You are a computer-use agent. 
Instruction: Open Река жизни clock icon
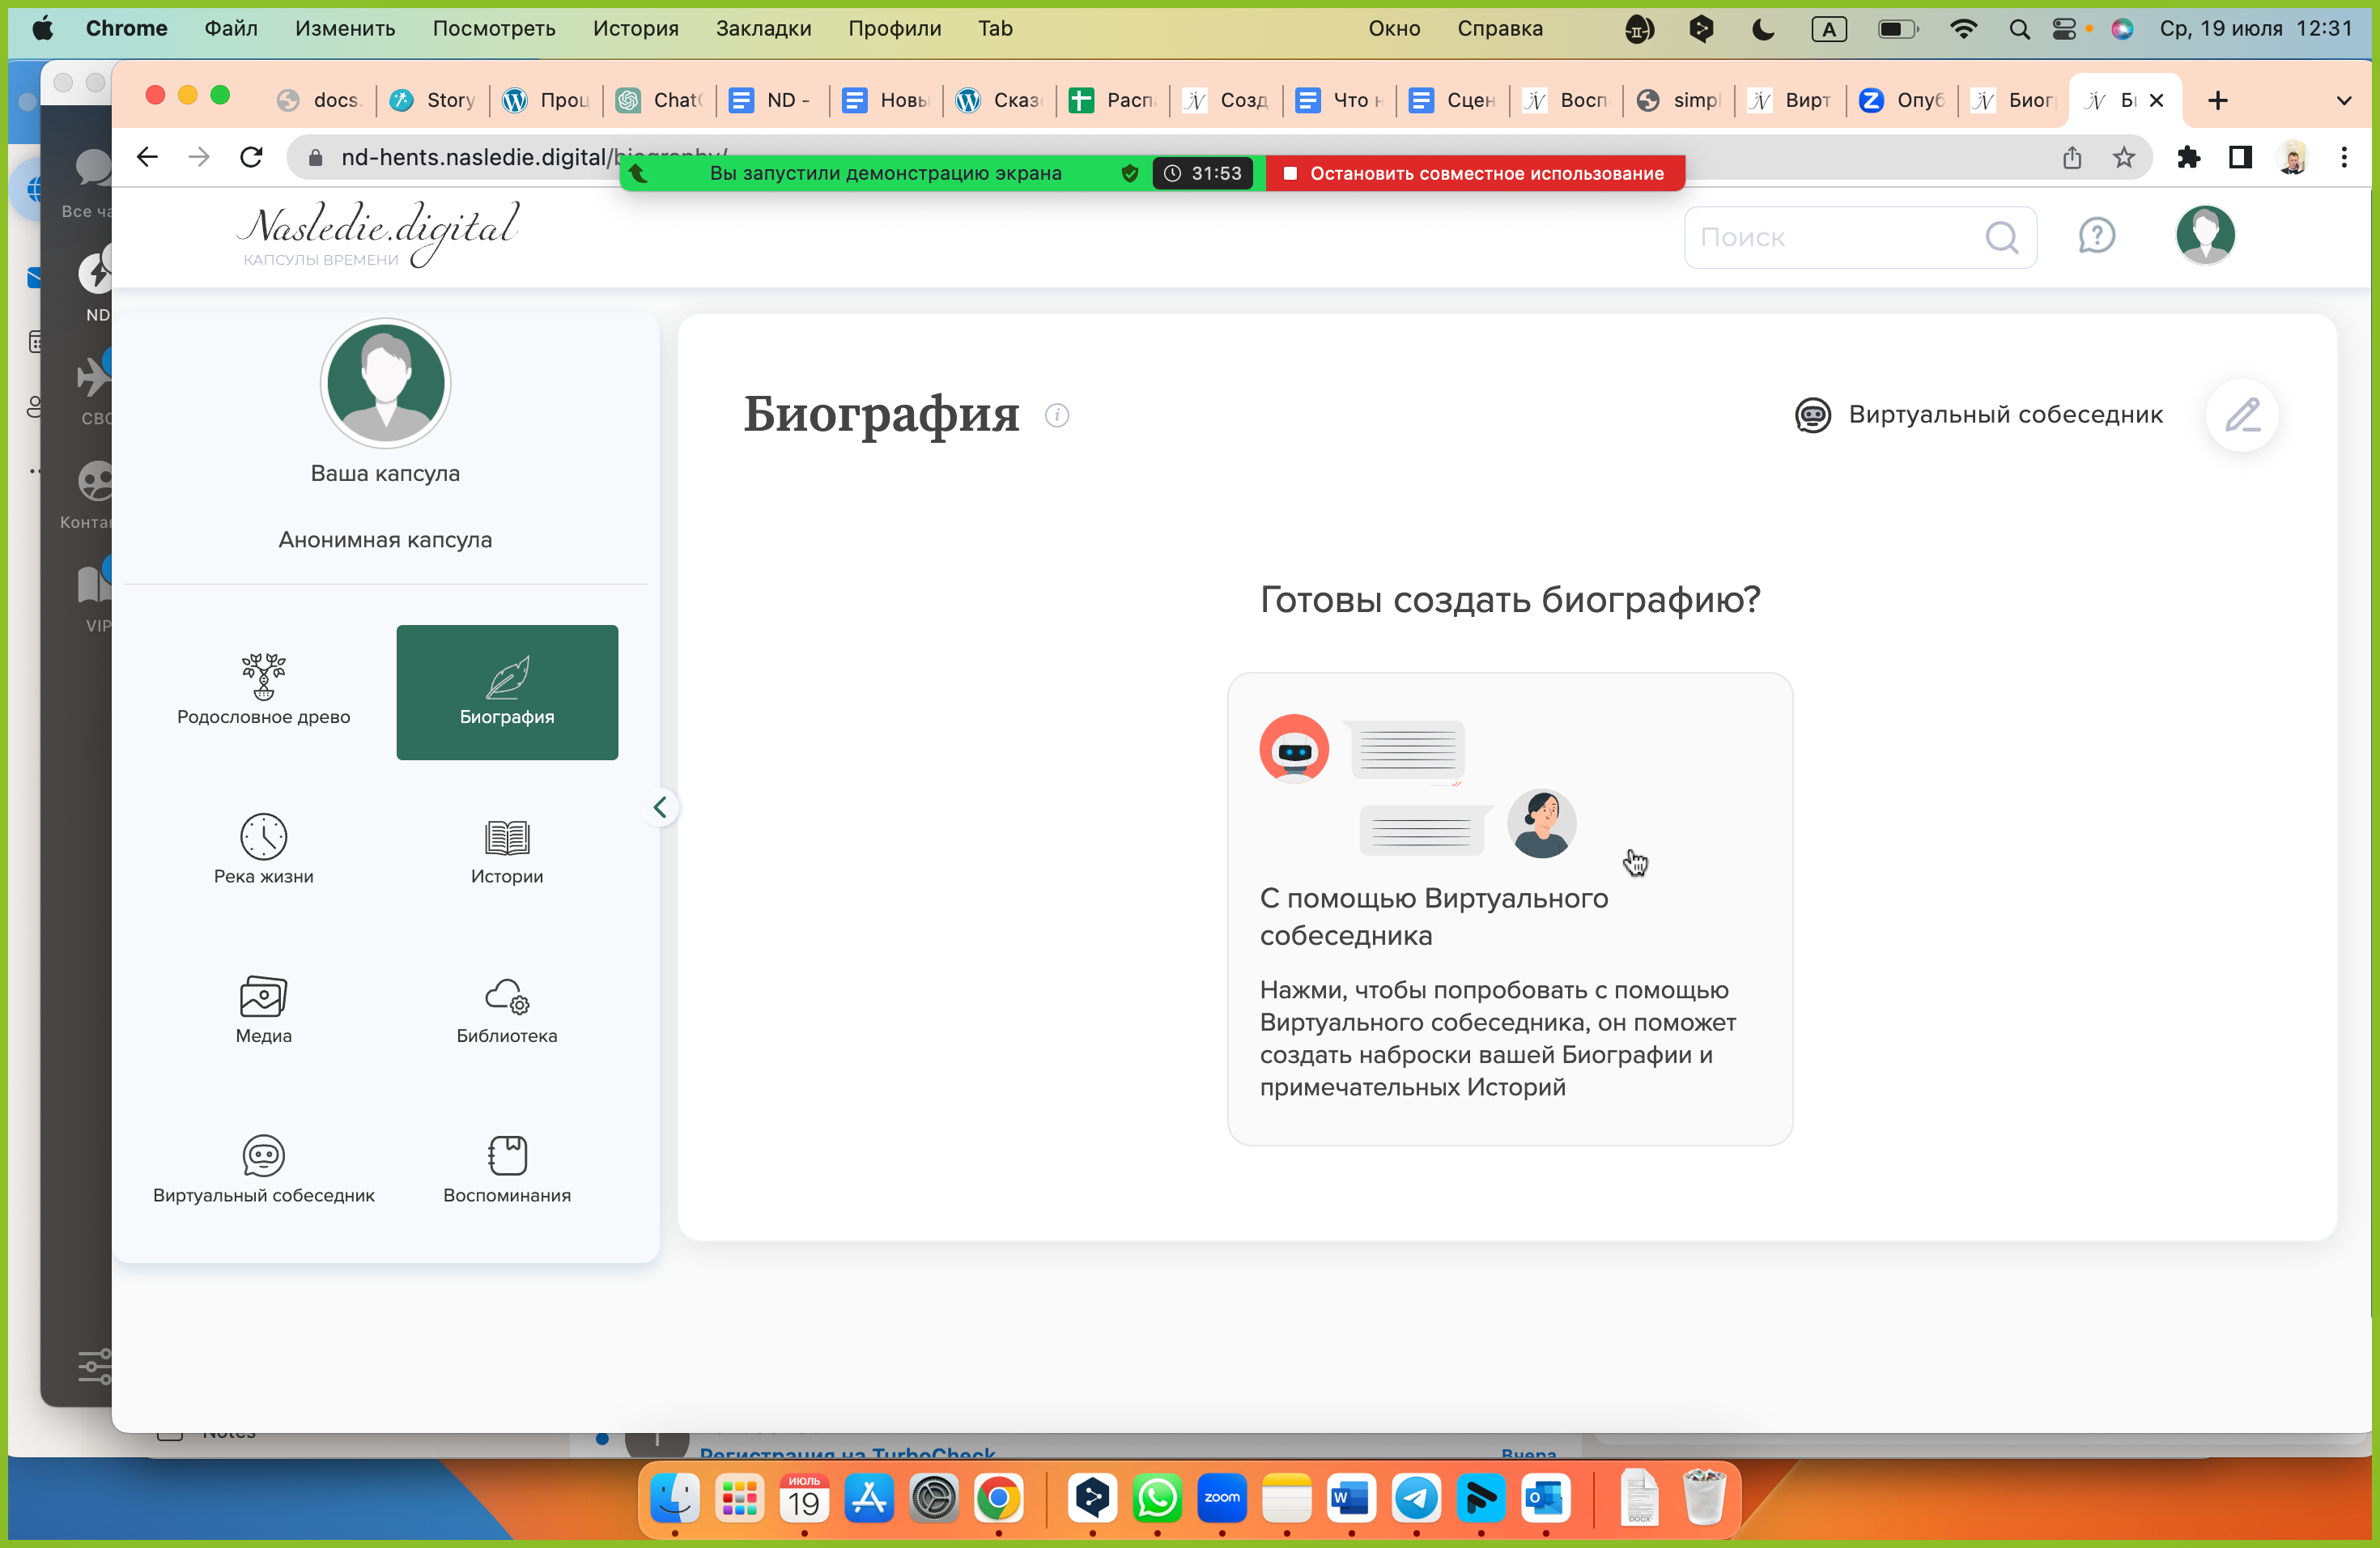[263, 836]
